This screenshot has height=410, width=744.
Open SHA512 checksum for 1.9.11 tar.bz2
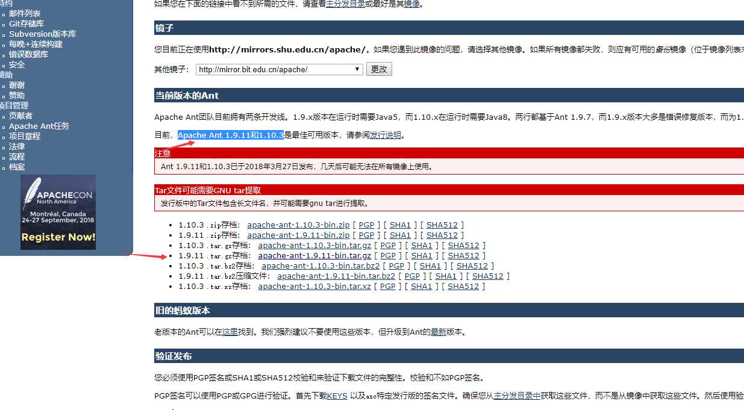488,276
